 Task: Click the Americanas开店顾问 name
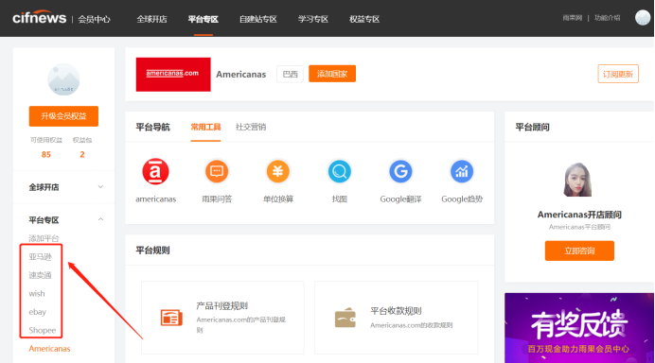click(x=579, y=215)
